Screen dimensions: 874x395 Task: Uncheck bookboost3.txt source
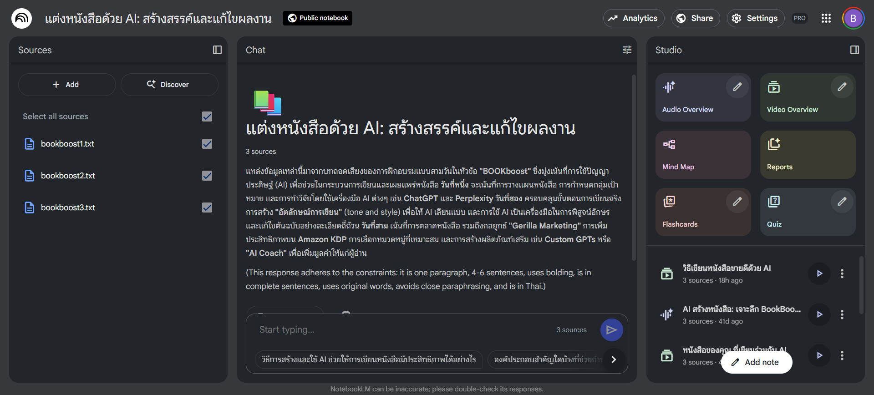[x=207, y=208]
